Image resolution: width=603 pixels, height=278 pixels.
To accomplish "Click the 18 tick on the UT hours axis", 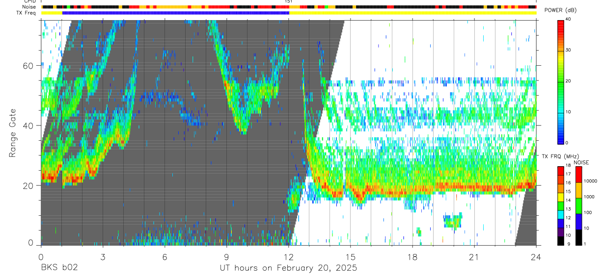I will (x=412, y=257).
